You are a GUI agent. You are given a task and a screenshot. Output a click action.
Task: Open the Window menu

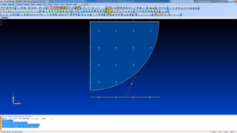69,4
